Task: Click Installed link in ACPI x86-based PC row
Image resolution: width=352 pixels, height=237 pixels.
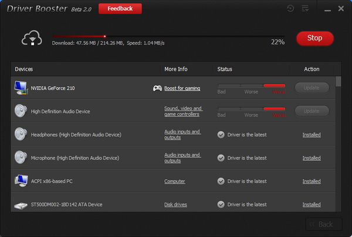Action: 312,181
